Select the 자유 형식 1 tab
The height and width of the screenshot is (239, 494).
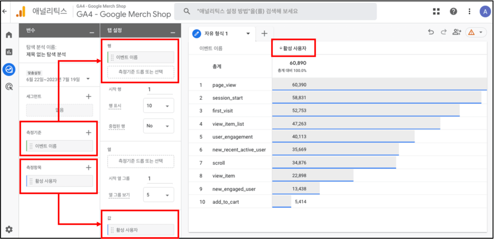[x=223, y=33]
